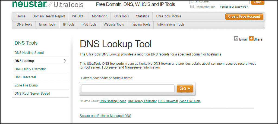Select the Email Tools submenu tab

tap(48, 24)
